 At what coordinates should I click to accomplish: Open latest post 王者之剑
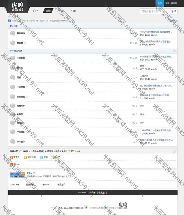[144, 76]
